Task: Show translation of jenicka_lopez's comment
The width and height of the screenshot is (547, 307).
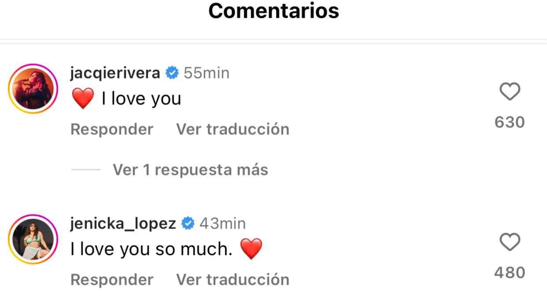Action: click(x=232, y=279)
